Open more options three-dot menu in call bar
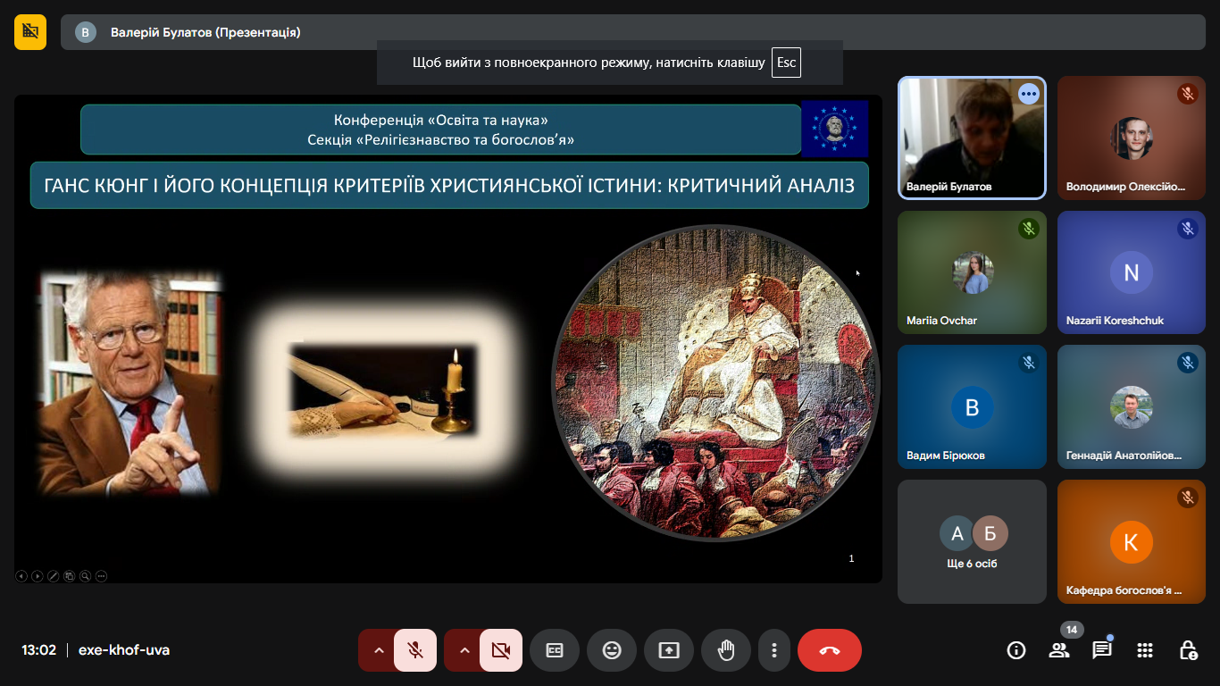The height and width of the screenshot is (686, 1220). [774, 650]
